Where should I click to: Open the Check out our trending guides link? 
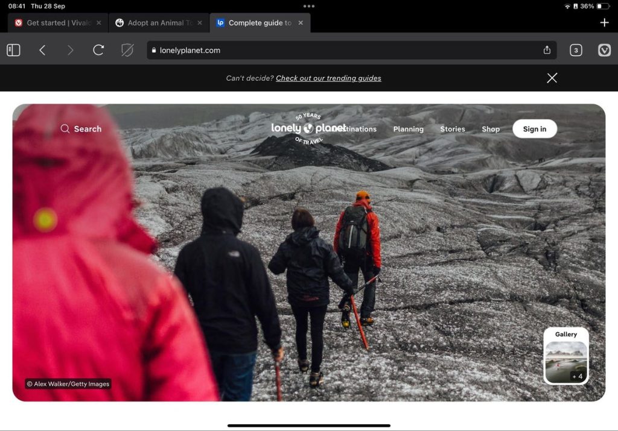328,78
